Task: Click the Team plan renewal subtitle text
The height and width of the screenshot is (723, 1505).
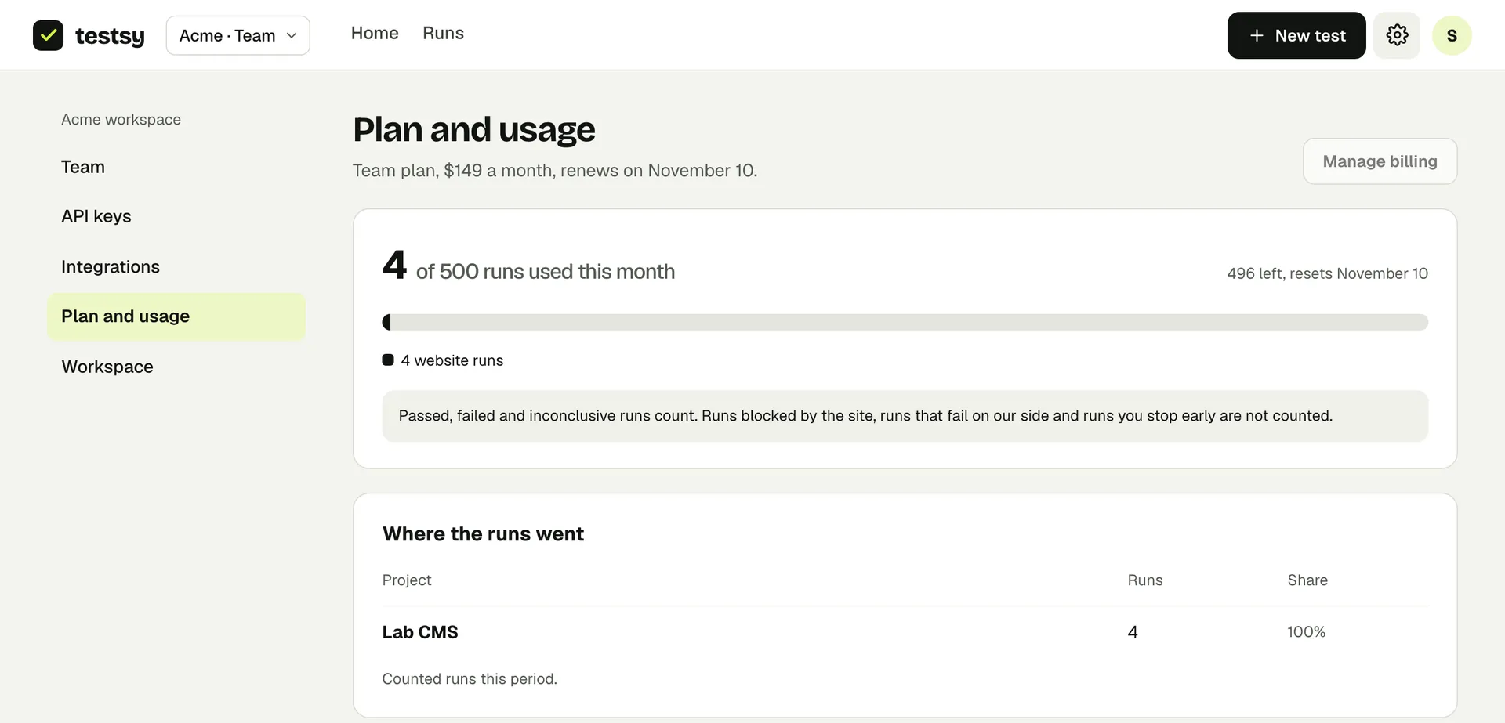Action: click(x=555, y=171)
